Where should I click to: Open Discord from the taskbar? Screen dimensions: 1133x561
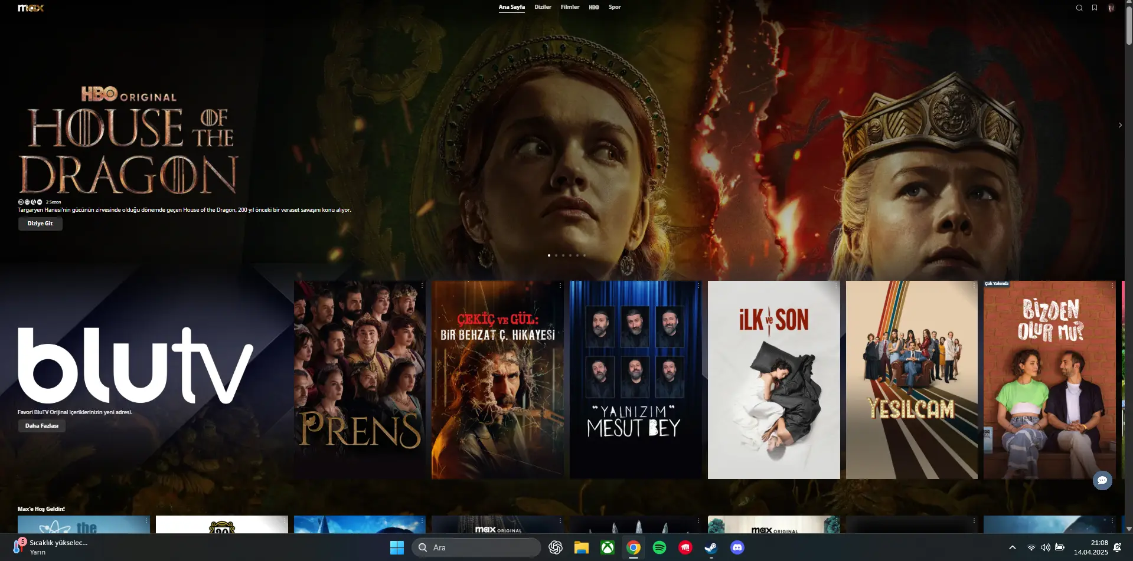click(x=737, y=547)
